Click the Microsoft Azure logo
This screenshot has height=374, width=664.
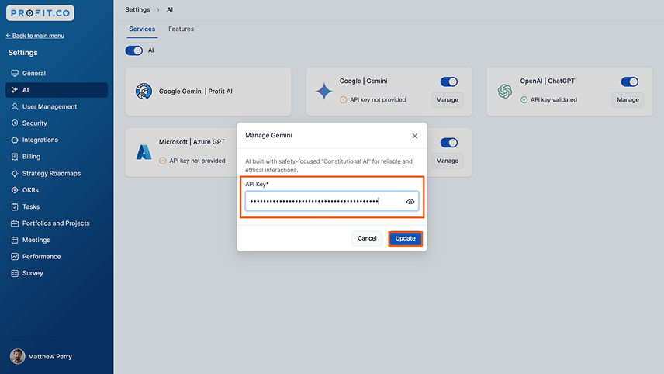(144, 152)
